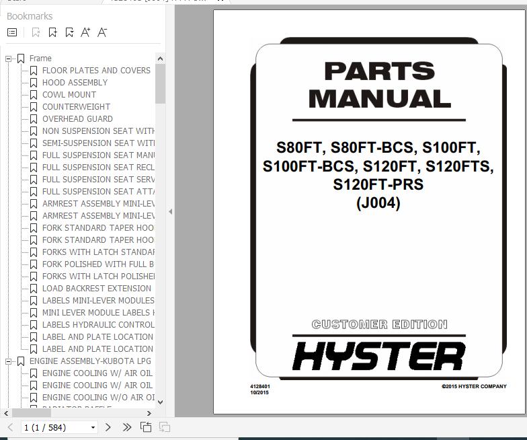The image size is (527, 440).
Task: Click the previous view icon
Action: click(146, 427)
